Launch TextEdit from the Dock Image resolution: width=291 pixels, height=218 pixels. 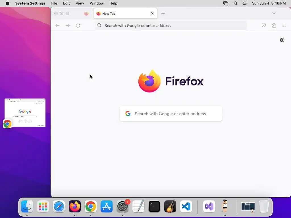(x=138, y=206)
